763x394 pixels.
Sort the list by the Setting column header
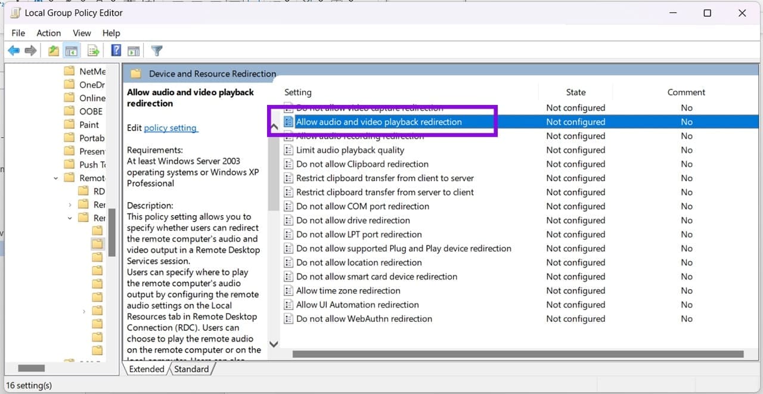pos(298,92)
